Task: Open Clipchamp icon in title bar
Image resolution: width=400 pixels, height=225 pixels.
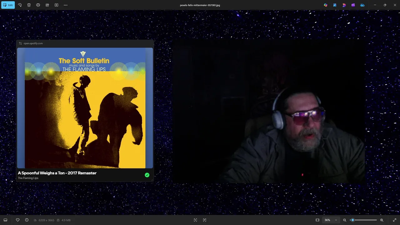Action: (x=344, y=5)
